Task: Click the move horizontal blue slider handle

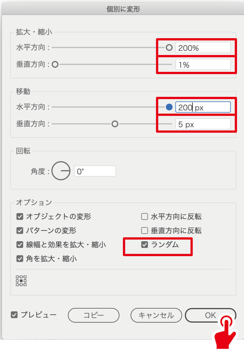Action: tap(169, 107)
